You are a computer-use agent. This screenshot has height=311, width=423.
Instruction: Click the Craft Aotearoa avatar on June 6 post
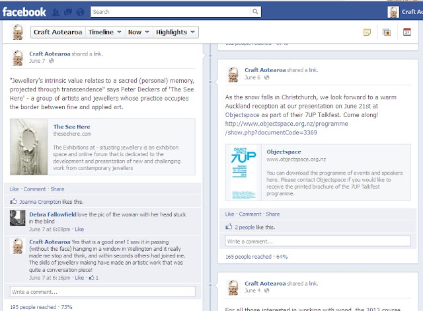point(233,75)
